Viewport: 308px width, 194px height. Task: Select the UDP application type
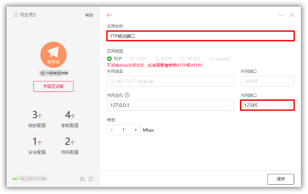tap(133, 59)
